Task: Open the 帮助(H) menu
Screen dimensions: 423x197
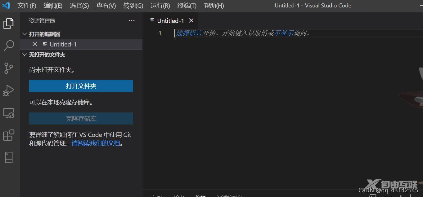Action: point(214,6)
